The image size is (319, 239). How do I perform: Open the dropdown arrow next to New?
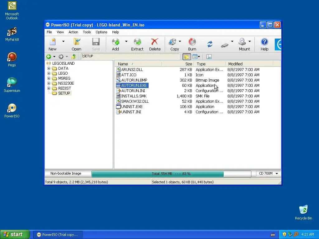(63, 41)
